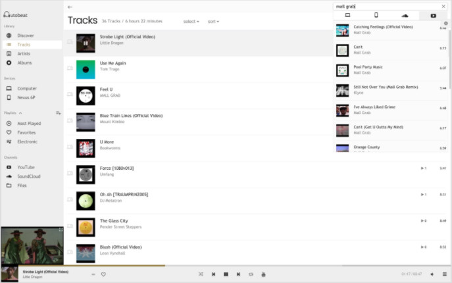The height and width of the screenshot is (283, 452).
Task: Favorite Strobe Light with heart icon
Action: click(x=103, y=274)
